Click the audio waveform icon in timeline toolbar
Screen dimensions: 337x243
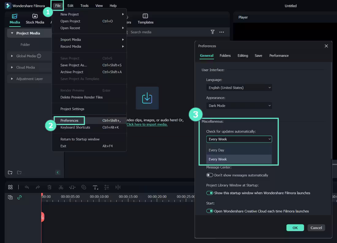coord(118,187)
